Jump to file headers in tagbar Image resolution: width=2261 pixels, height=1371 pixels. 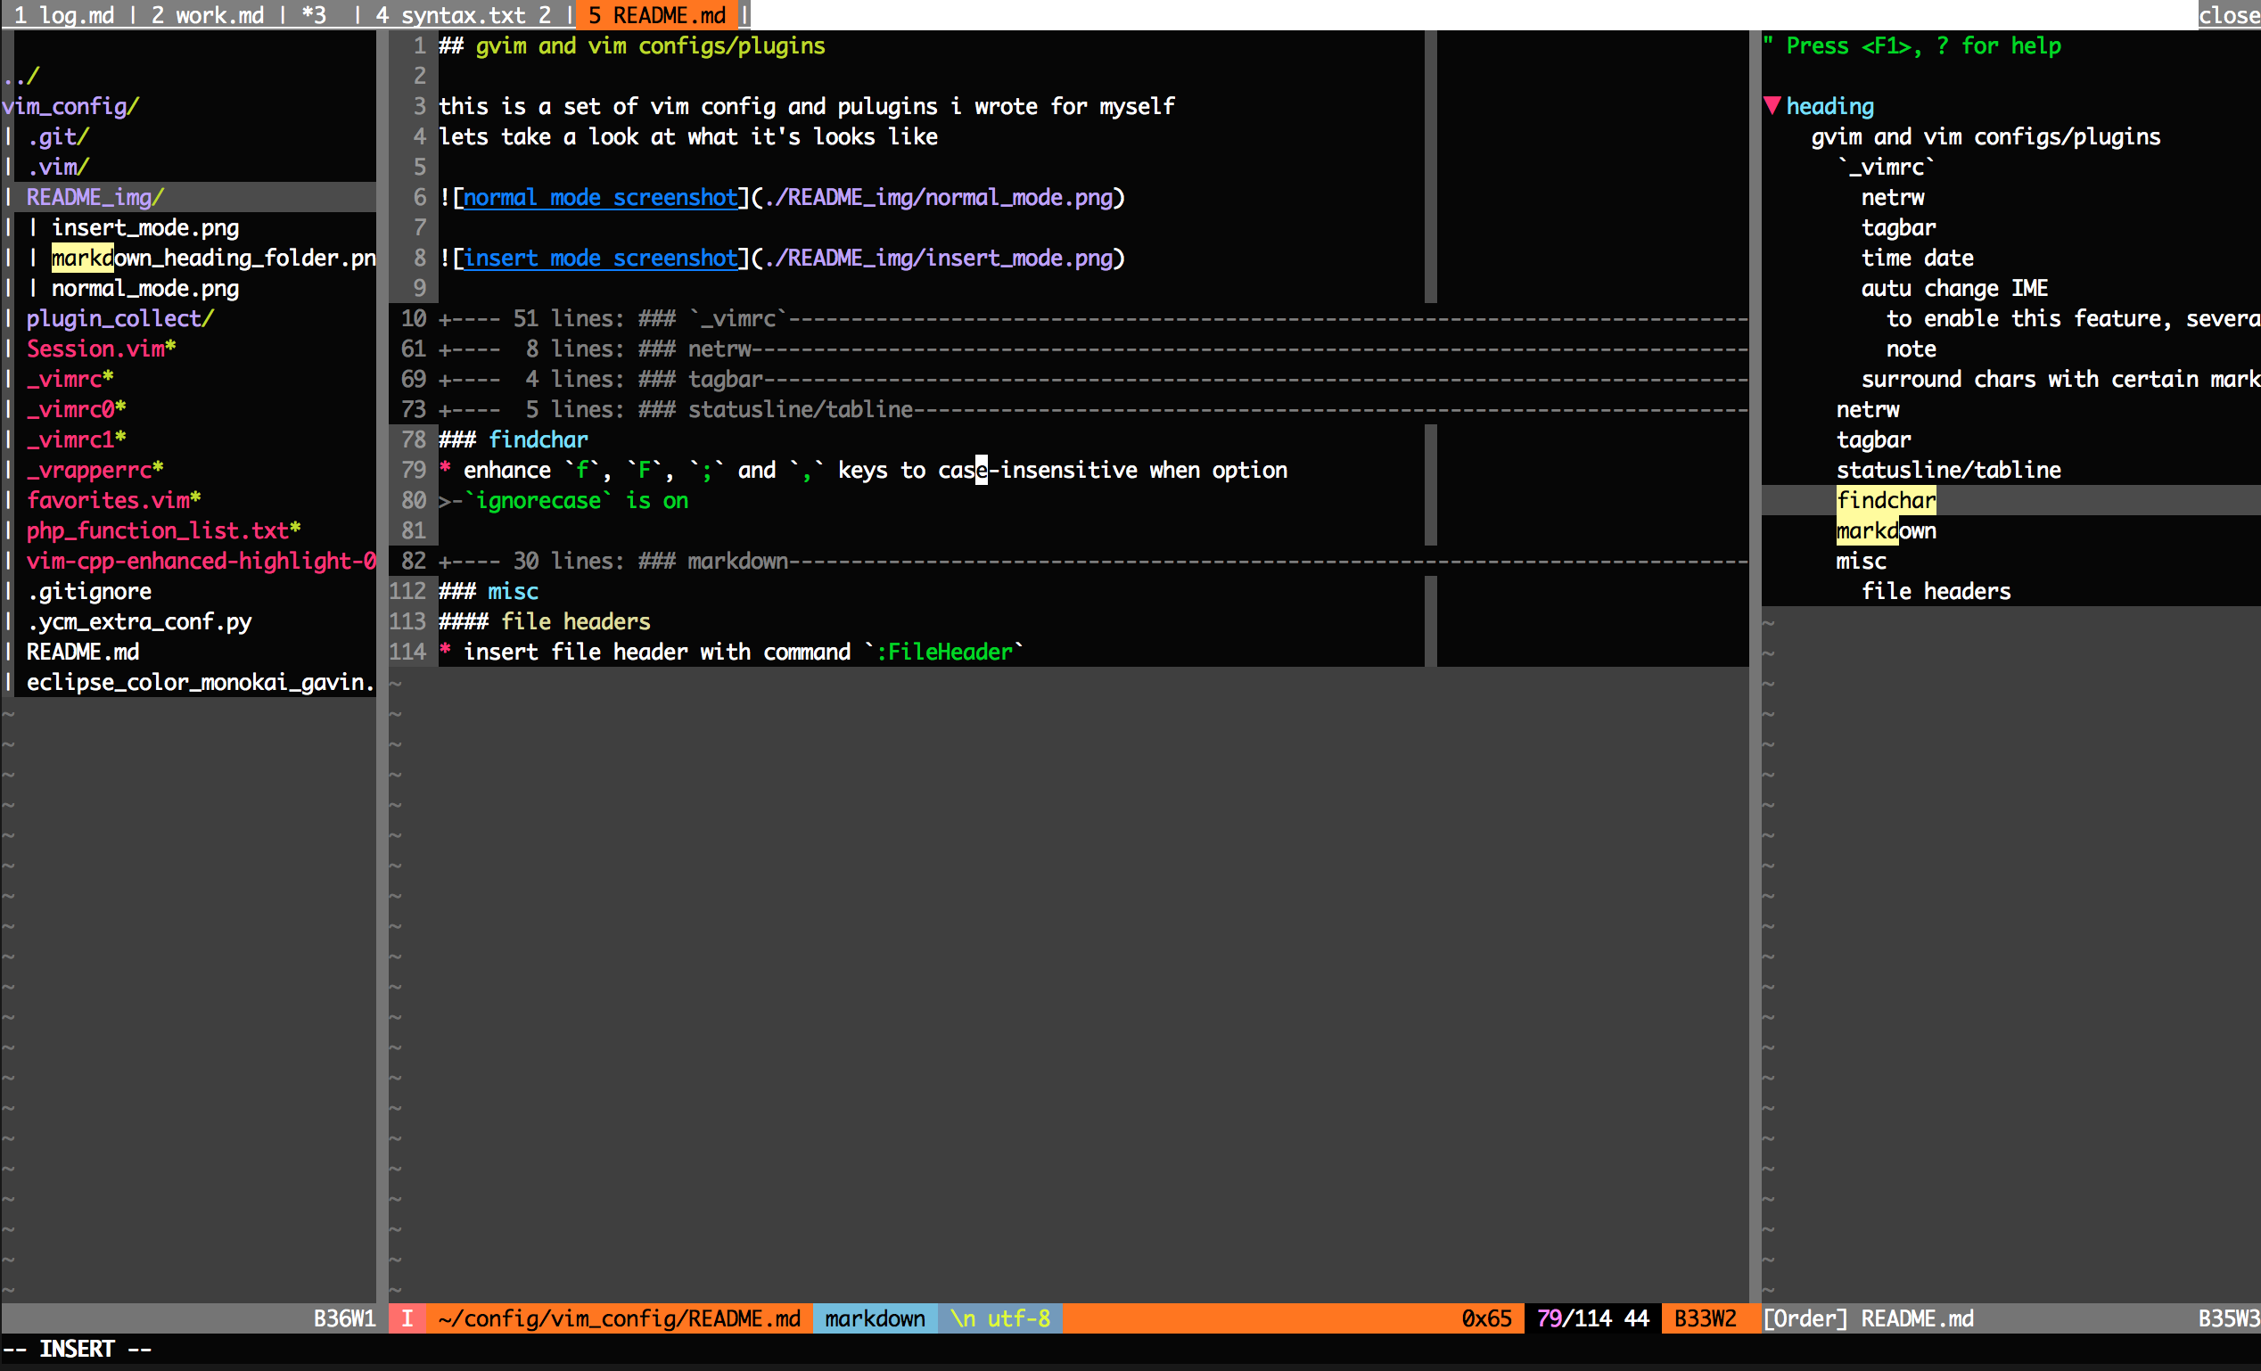(1936, 591)
